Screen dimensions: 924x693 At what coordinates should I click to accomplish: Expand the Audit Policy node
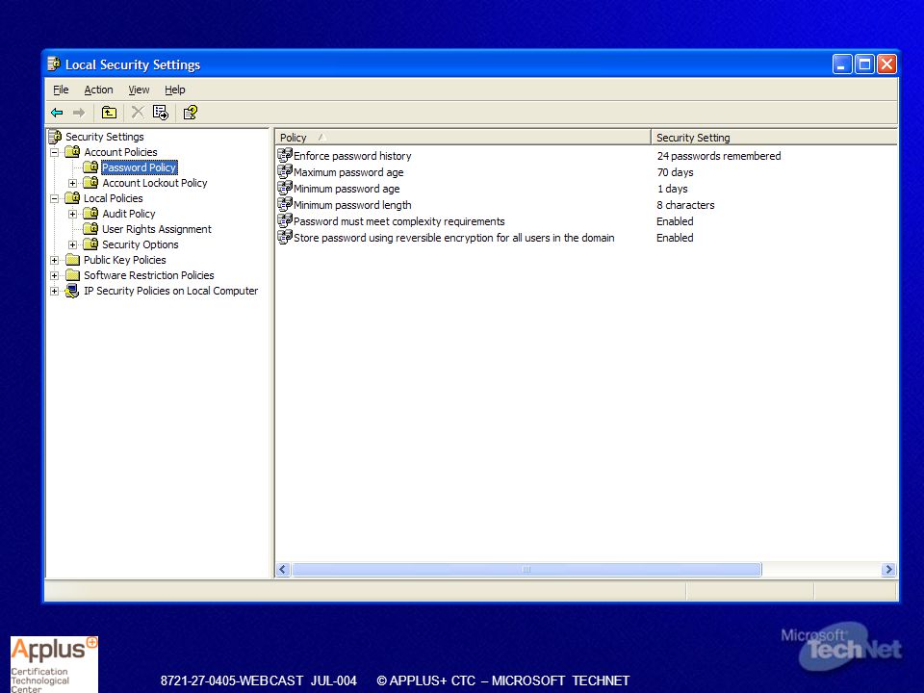(x=72, y=214)
